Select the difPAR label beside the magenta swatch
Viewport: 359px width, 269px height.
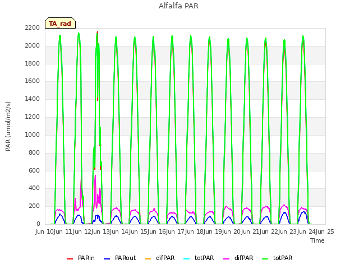coord(243,258)
